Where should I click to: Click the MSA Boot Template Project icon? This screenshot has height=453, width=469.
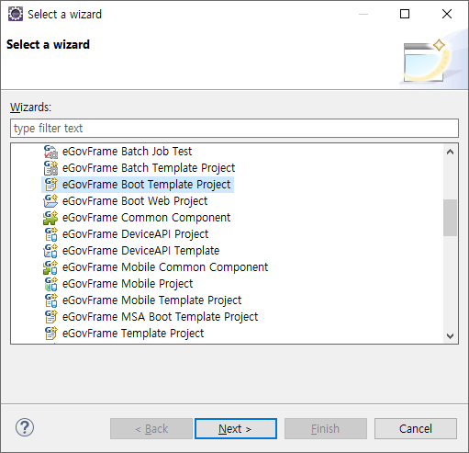(50, 317)
